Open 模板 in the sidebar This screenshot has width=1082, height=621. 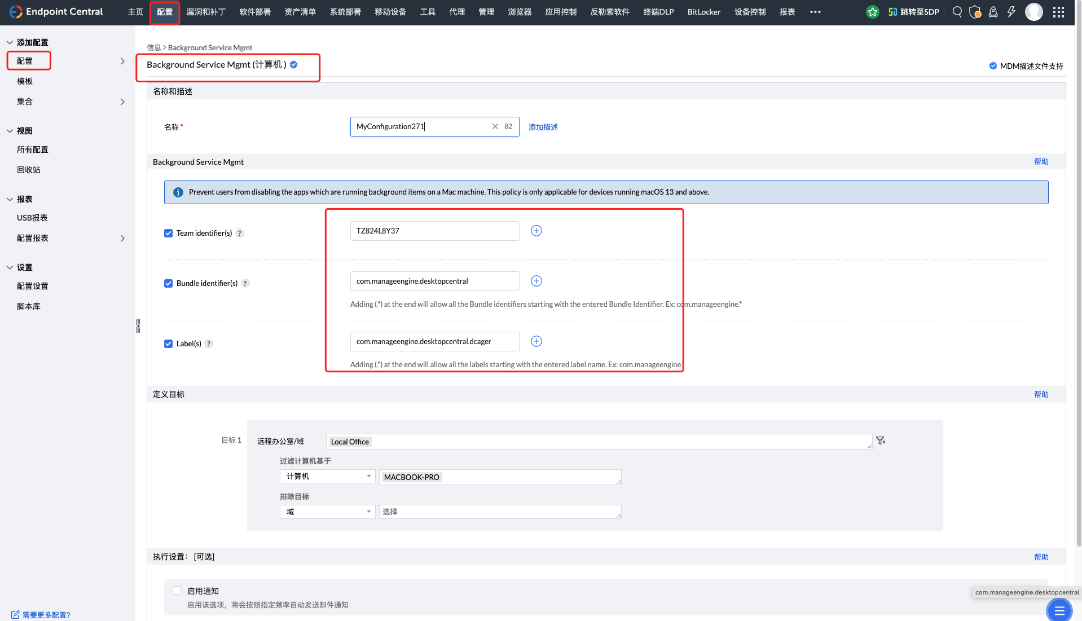25,81
